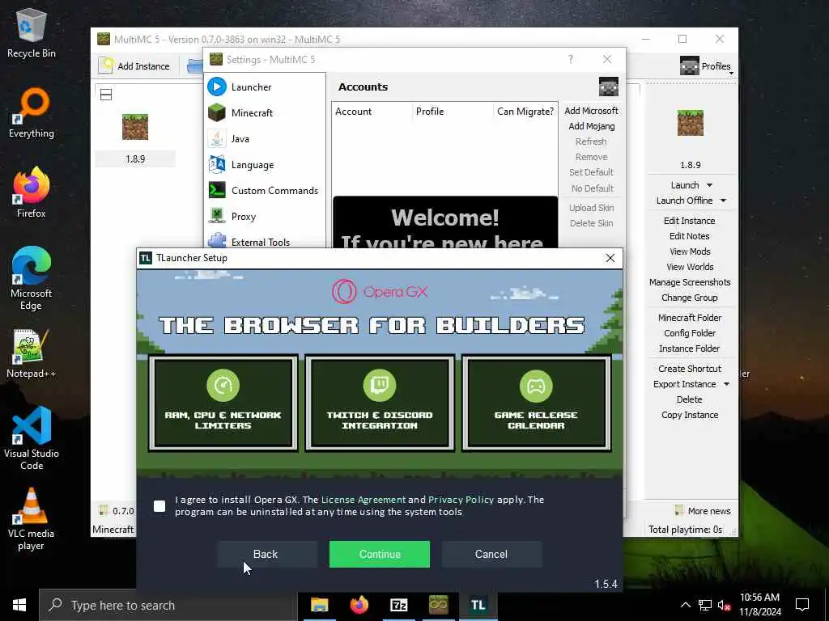829x621 pixels.
Task: Click the Profile column header
Action: [453, 112]
